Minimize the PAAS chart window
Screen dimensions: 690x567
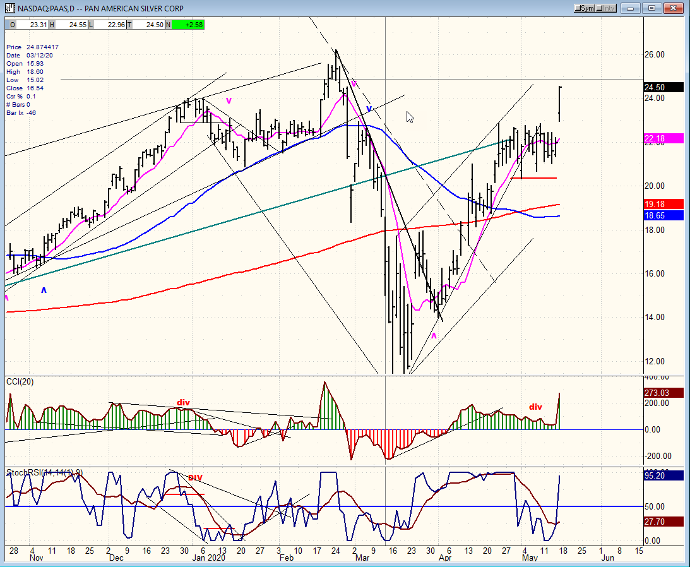click(x=631, y=8)
